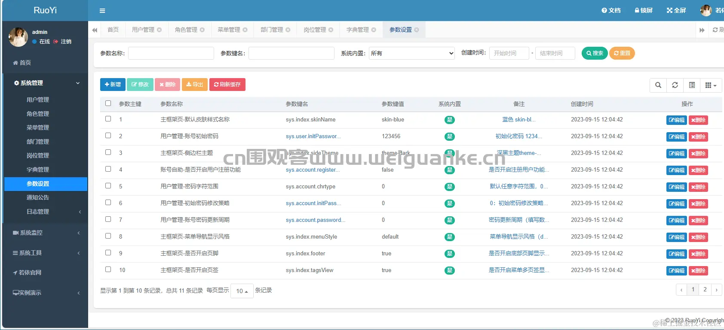This screenshot has height=330, width=724.
Task: Change page size with the 10 dropdown
Action: coord(242,291)
